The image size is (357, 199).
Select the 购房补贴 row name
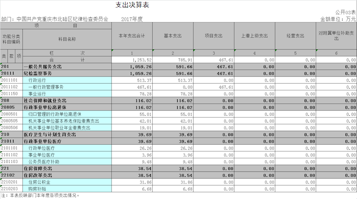37,189
